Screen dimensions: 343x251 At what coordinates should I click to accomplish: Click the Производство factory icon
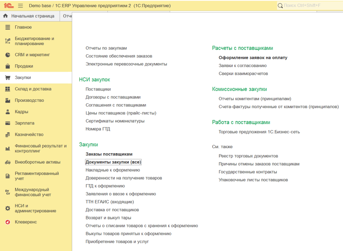(x=8, y=100)
